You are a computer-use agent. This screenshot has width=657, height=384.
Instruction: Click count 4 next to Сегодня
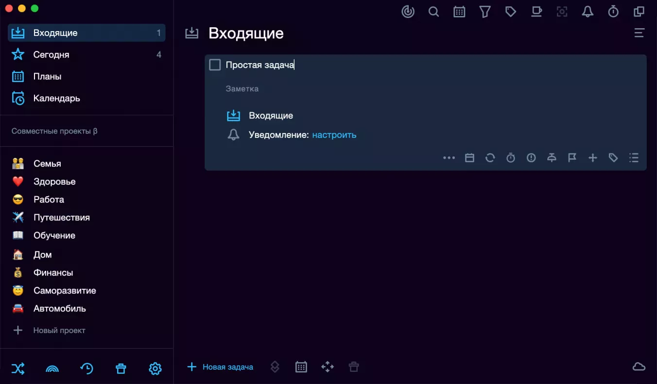point(159,55)
